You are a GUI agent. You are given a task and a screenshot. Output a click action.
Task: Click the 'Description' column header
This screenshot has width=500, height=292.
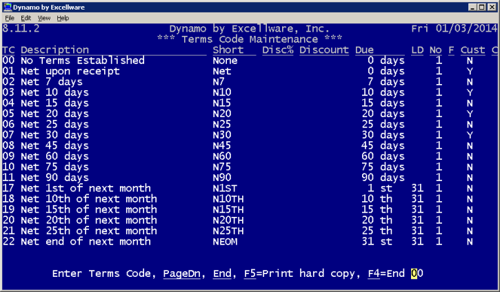55,50
